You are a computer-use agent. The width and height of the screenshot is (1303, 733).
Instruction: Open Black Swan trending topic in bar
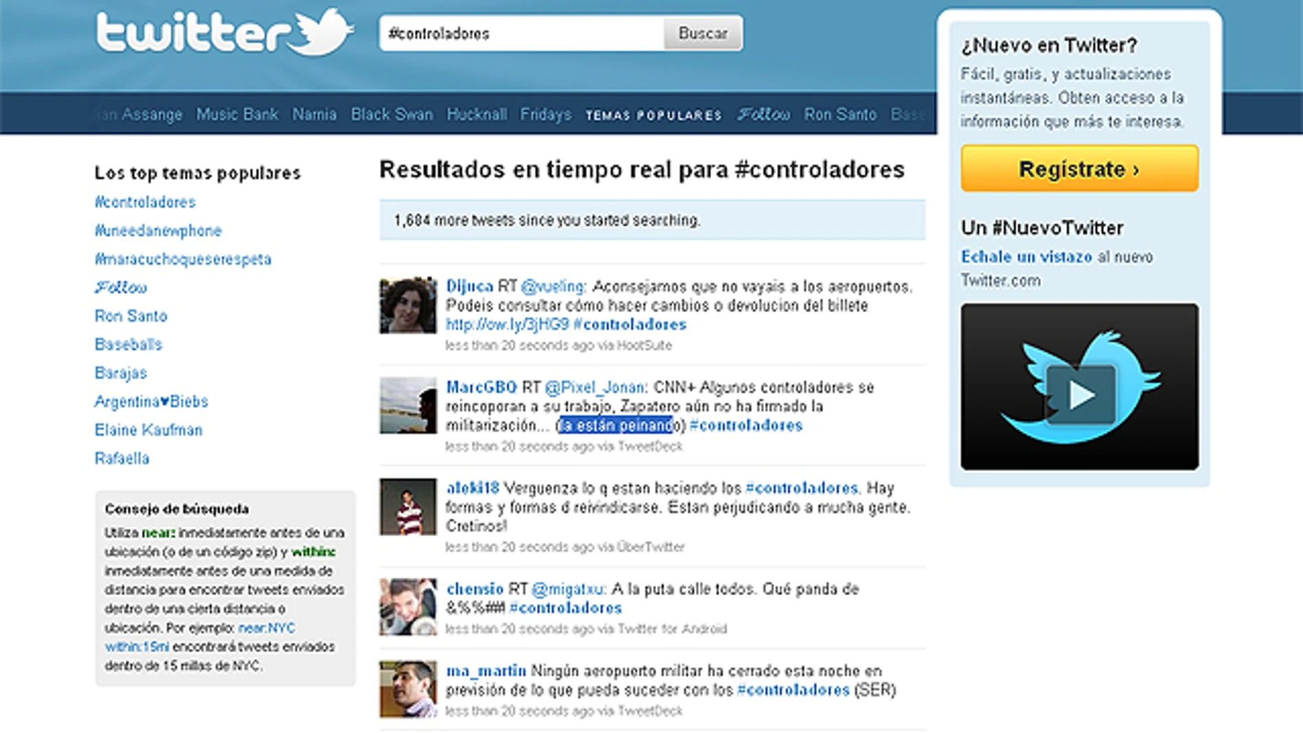(392, 115)
